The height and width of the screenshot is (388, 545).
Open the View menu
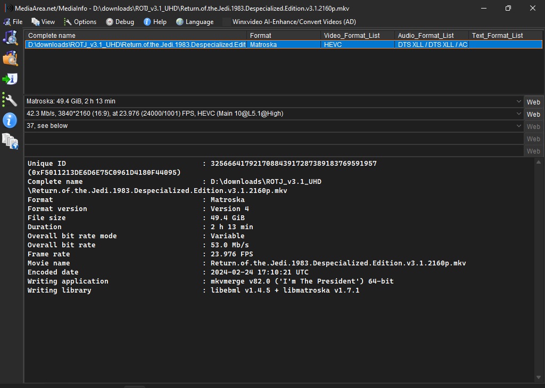click(43, 22)
